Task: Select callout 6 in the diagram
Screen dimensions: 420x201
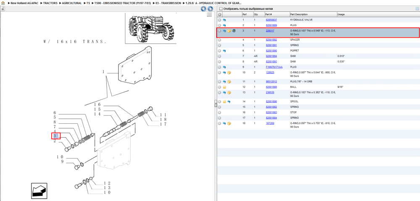Action: (55, 113)
